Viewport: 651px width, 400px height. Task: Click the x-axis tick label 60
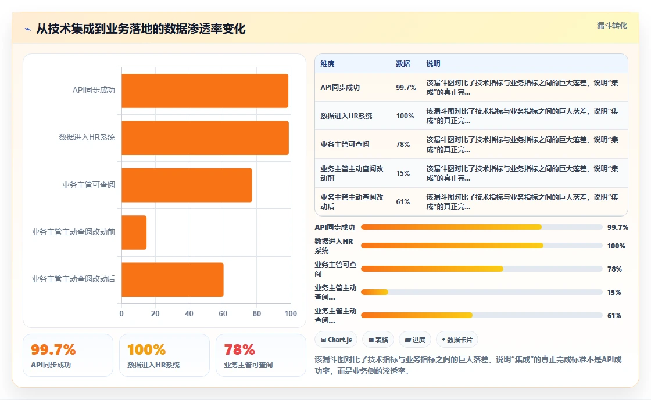[223, 313]
